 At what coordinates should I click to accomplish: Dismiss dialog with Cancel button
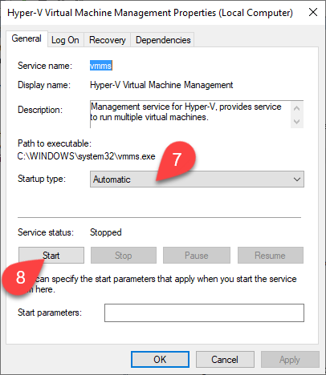point(225,360)
